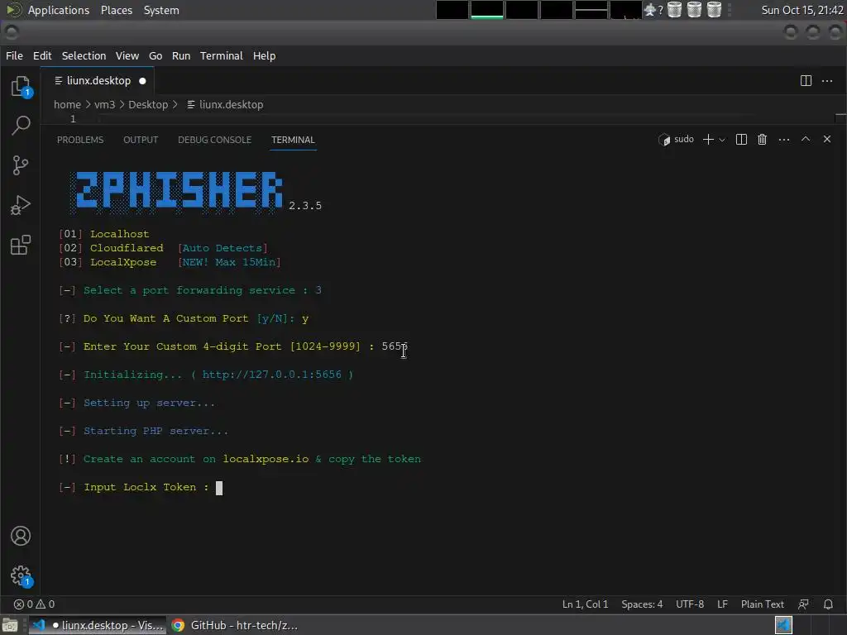847x635 pixels.
Task: Open the Run and Debug view
Action: [21, 205]
